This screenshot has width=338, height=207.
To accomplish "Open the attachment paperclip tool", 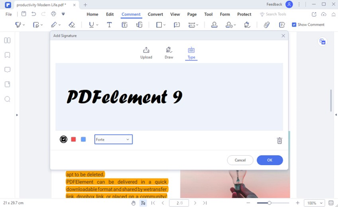I will pyautogui.click(x=267, y=25).
